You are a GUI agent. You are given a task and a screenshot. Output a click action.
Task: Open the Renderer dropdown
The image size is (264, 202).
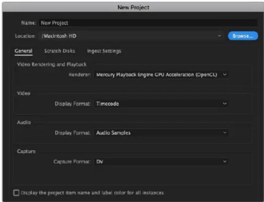(x=161, y=75)
